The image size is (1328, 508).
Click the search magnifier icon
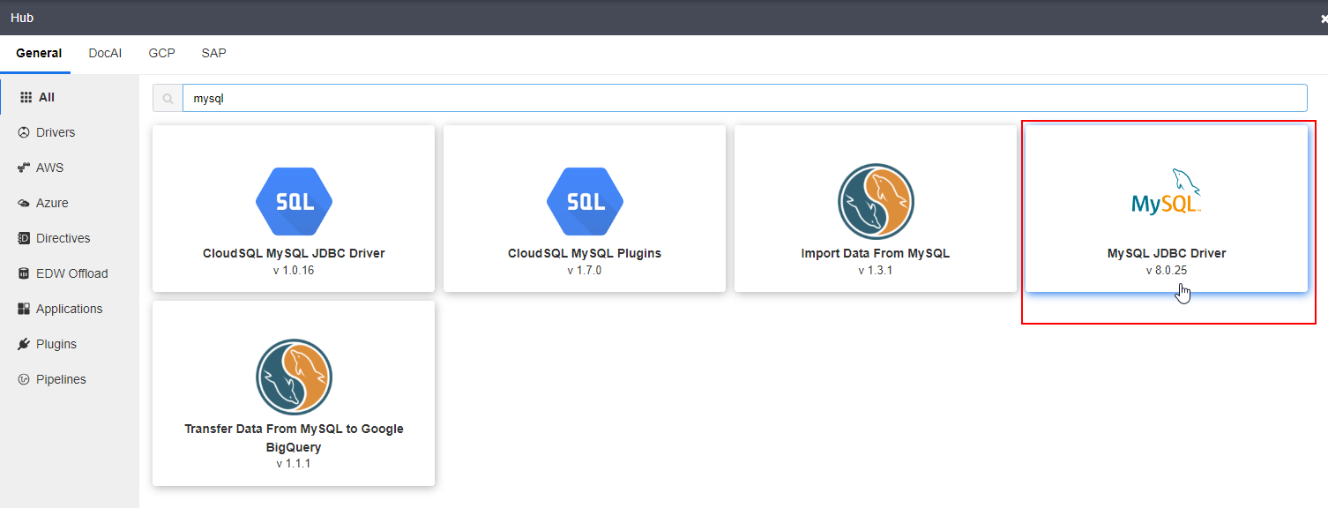168,99
